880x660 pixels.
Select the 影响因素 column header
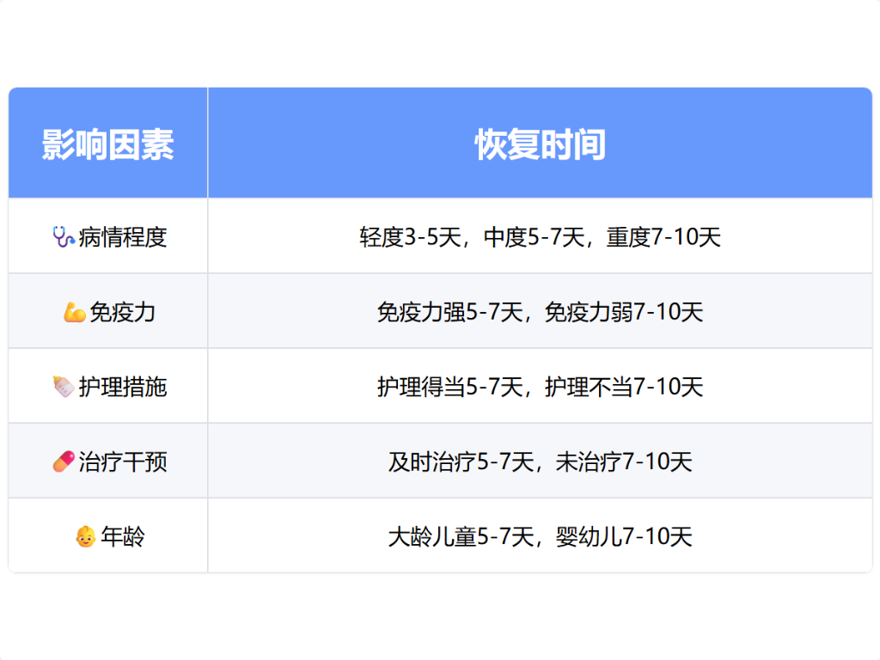[x=108, y=144]
